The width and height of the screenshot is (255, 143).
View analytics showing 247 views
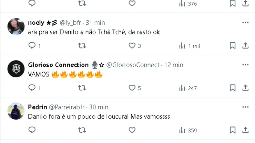pos(188,88)
